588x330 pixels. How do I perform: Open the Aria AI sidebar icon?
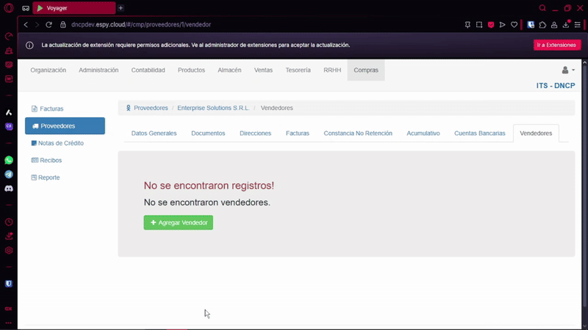[9, 112]
